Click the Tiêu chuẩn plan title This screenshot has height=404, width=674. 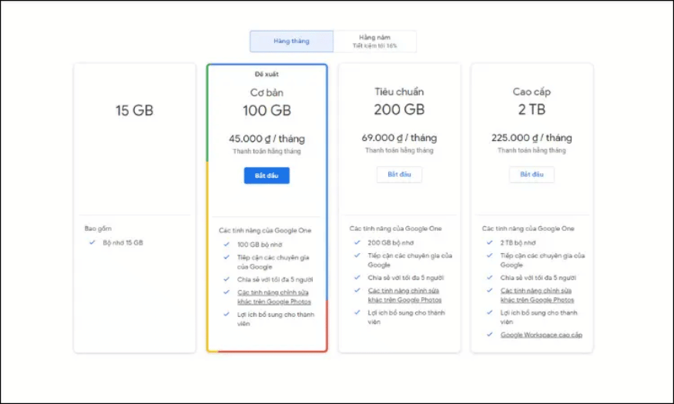[x=399, y=92]
